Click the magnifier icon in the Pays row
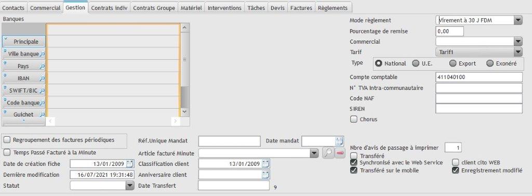532x196 pixels. tap(43, 66)
